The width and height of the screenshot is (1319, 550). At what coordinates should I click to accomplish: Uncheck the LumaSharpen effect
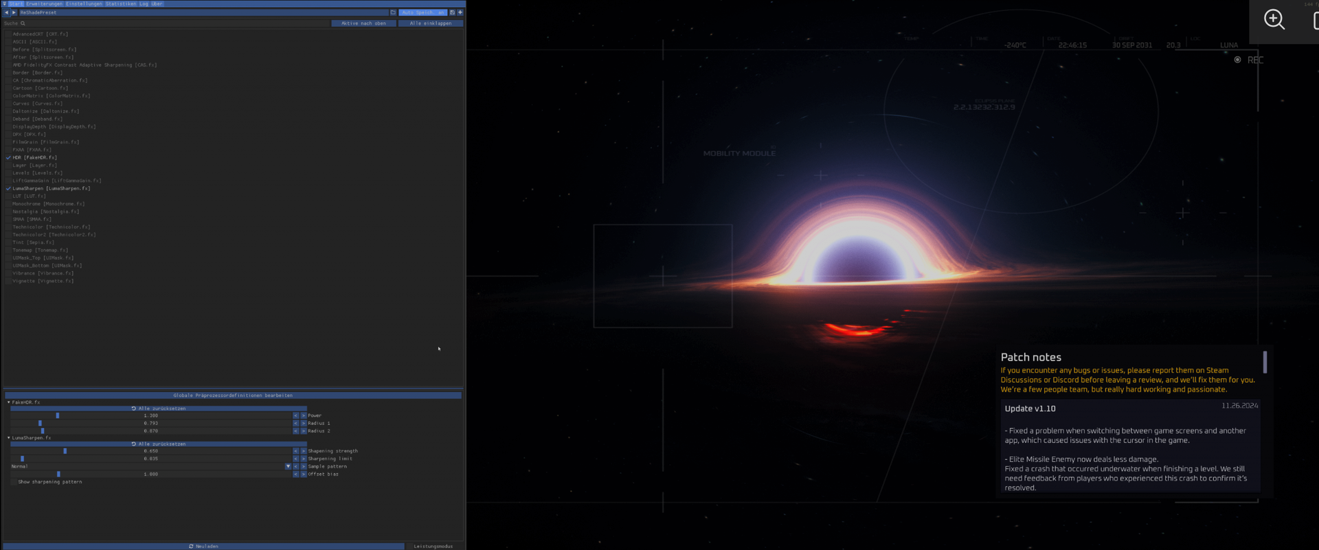8,188
